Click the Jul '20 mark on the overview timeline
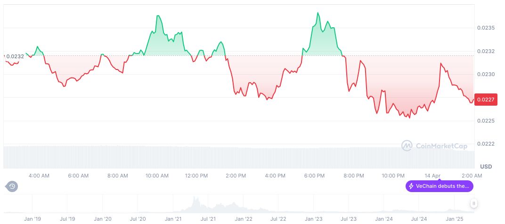 [x=137, y=219]
